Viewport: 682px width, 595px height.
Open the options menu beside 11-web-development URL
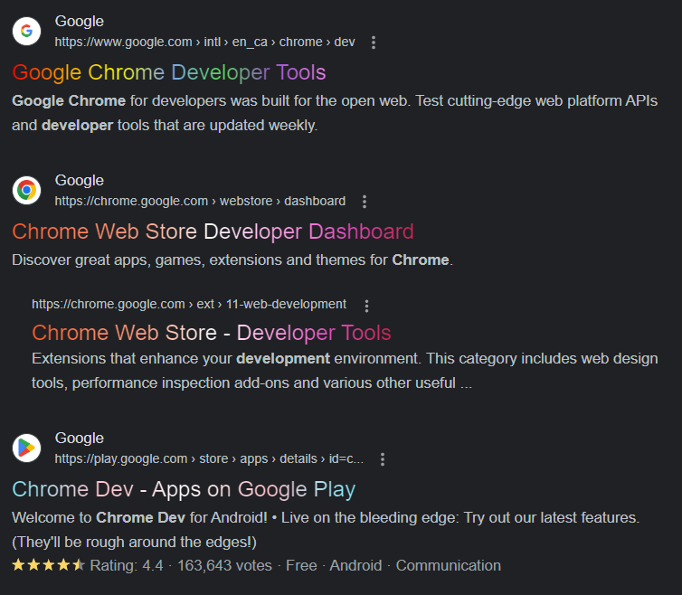pyautogui.click(x=366, y=306)
